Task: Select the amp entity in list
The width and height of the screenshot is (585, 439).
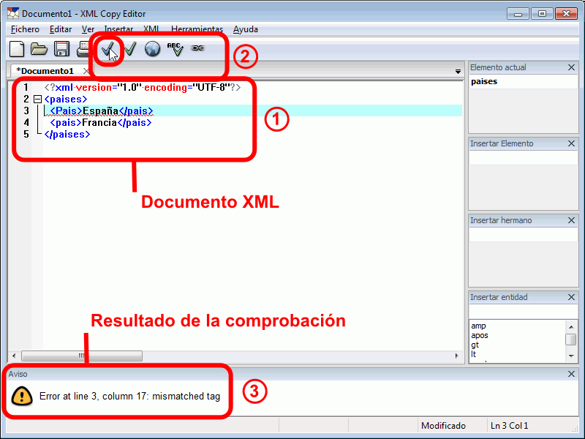Action: tap(478, 326)
